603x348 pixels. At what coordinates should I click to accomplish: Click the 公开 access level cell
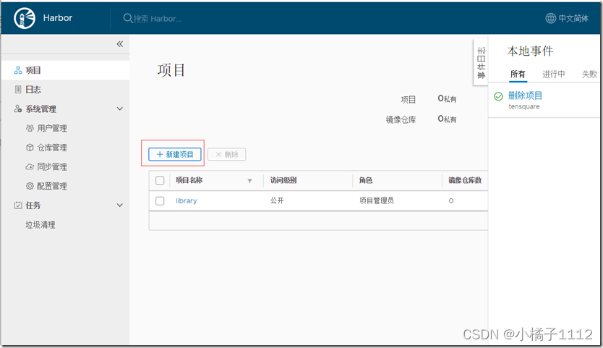(x=277, y=200)
